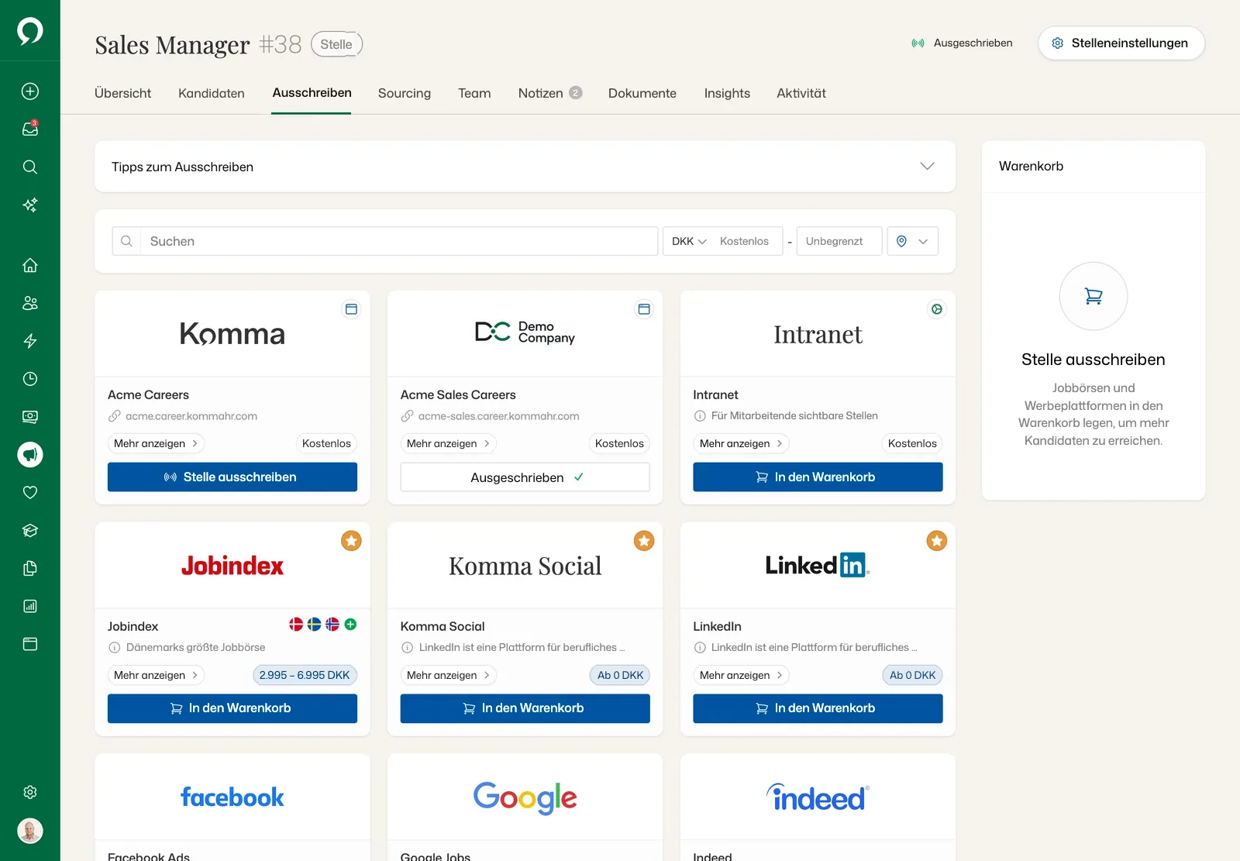This screenshot has width=1240, height=861.
Task: Click the graduation cap icon in sidebar
Action: (x=30, y=530)
